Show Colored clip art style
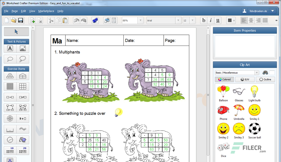The width and height of the screenshot is (281, 162). click(x=225, y=79)
